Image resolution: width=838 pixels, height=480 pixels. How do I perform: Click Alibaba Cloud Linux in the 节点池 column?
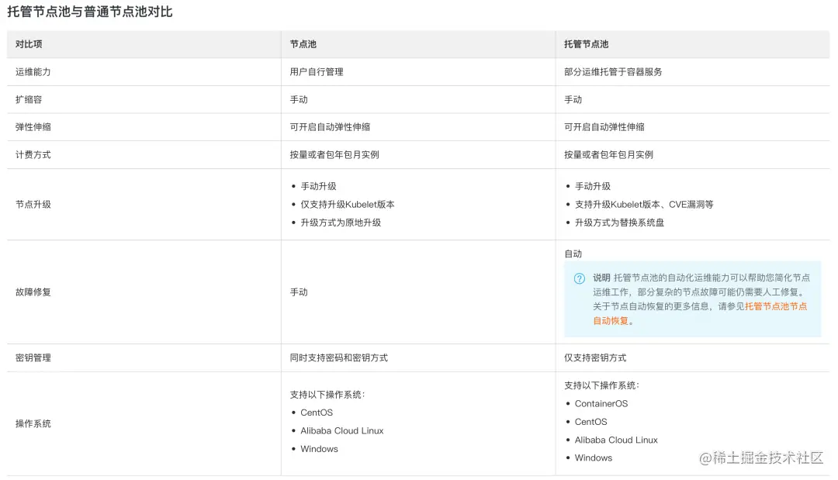(342, 431)
